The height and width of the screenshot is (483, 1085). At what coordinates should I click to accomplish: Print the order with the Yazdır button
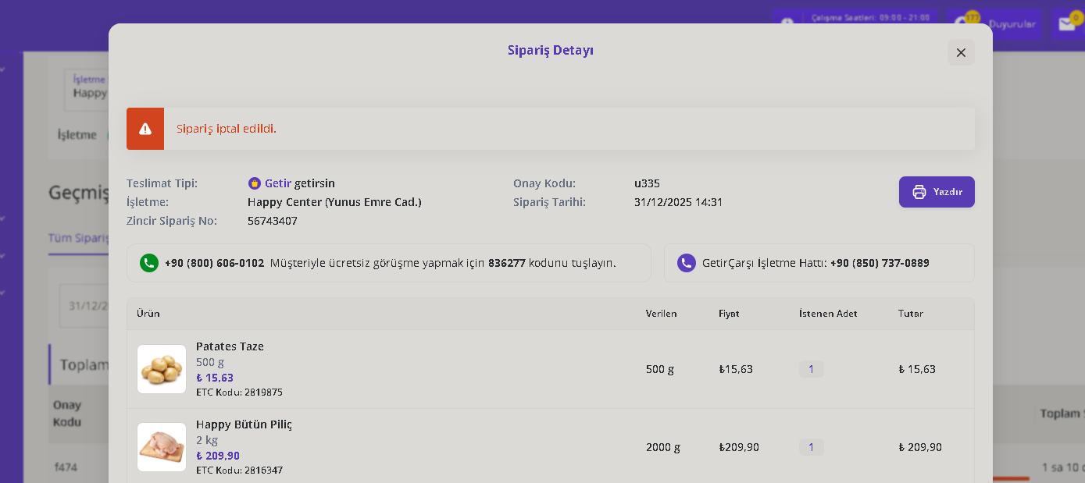(x=937, y=192)
